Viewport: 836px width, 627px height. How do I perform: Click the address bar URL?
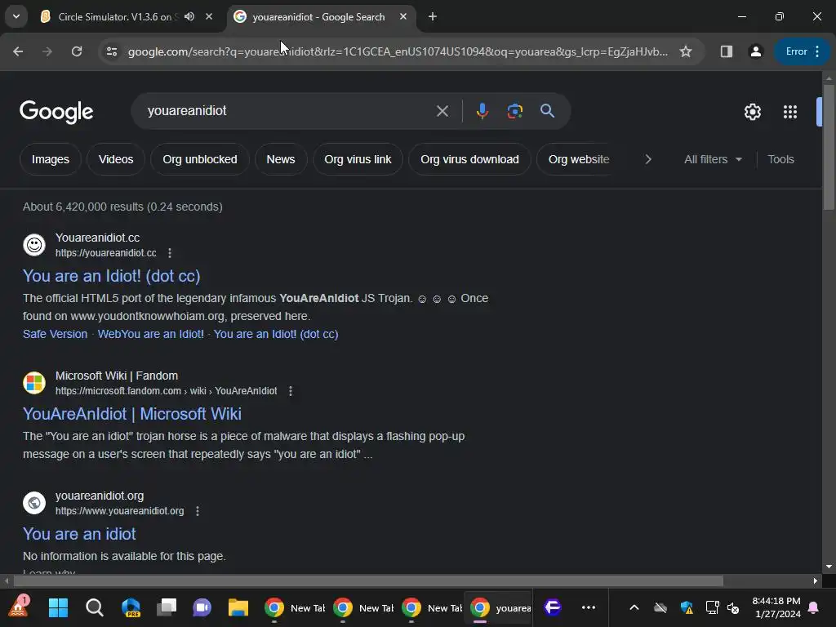tap(398, 51)
